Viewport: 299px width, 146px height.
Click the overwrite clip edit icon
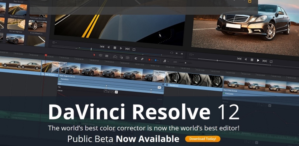pos(121,57)
